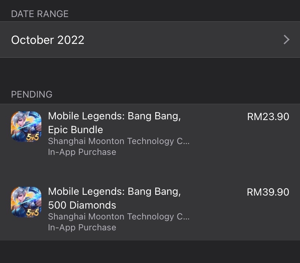Open the Epic Bundle purchase title
This screenshot has width=300, height=263.
pyautogui.click(x=75, y=130)
